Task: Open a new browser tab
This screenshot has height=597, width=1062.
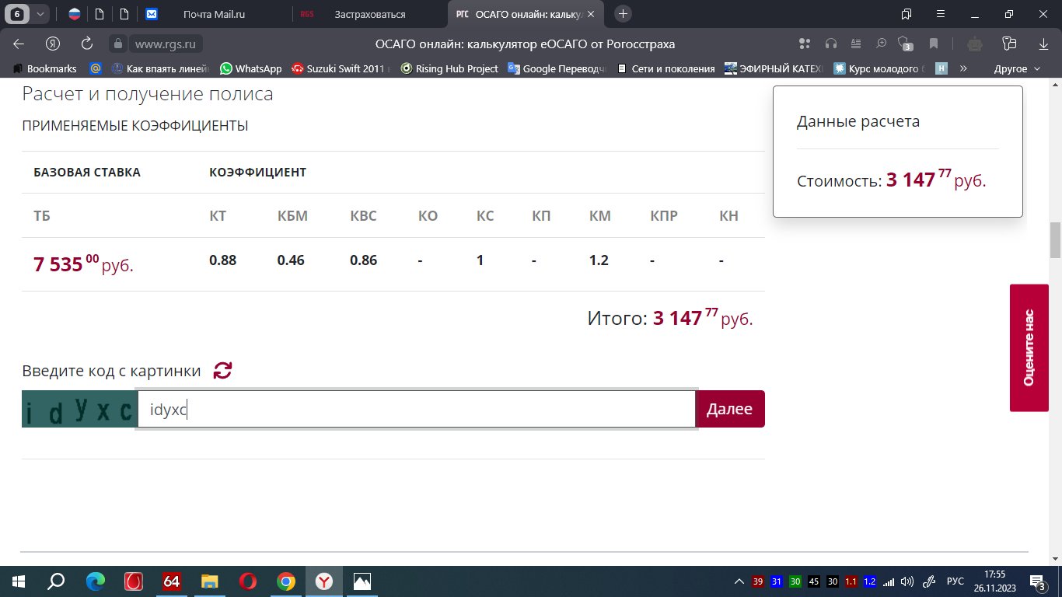Action: coord(623,14)
